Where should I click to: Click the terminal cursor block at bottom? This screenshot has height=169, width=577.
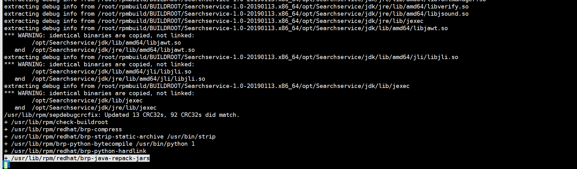(6, 165)
